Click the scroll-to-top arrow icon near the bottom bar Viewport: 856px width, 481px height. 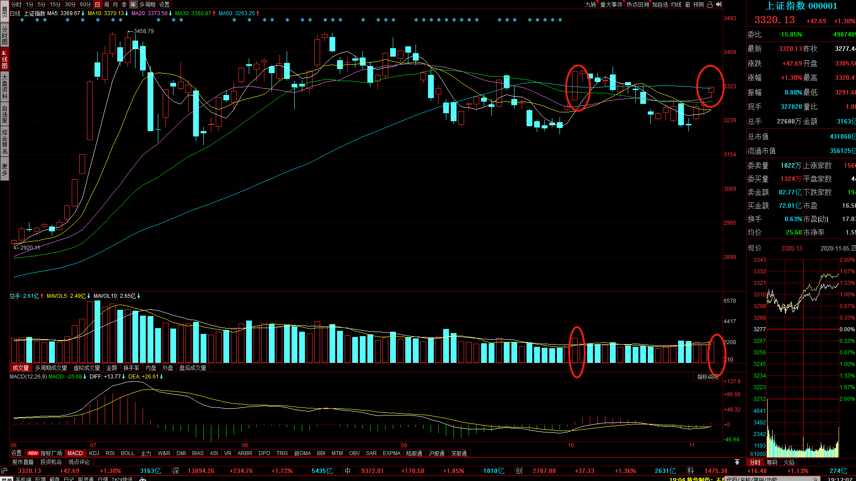(737, 462)
